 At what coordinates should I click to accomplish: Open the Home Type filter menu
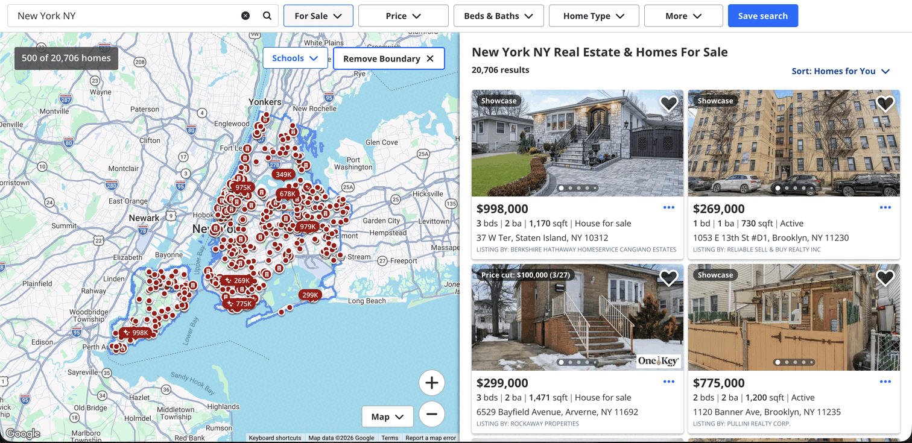(x=594, y=16)
